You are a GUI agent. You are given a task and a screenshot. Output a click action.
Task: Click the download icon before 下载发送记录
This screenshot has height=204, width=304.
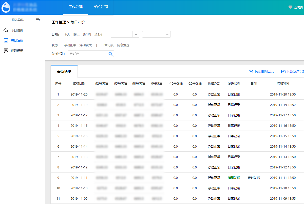pos(283,72)
